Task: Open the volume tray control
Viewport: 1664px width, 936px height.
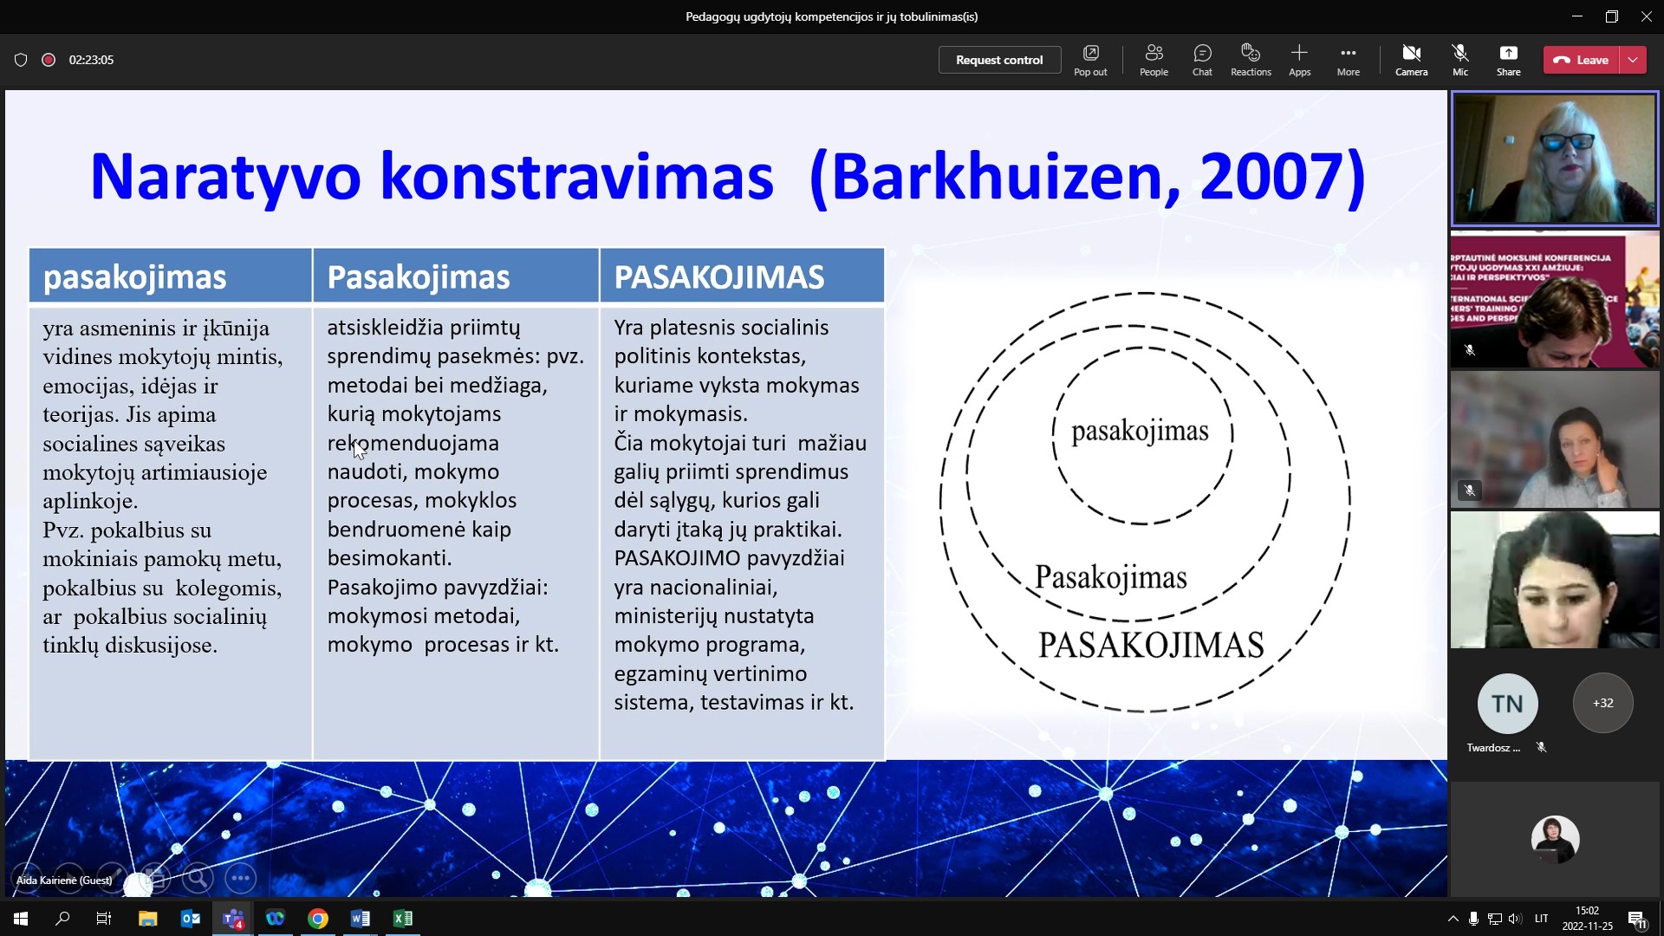Action: (x=1515, y=919)
